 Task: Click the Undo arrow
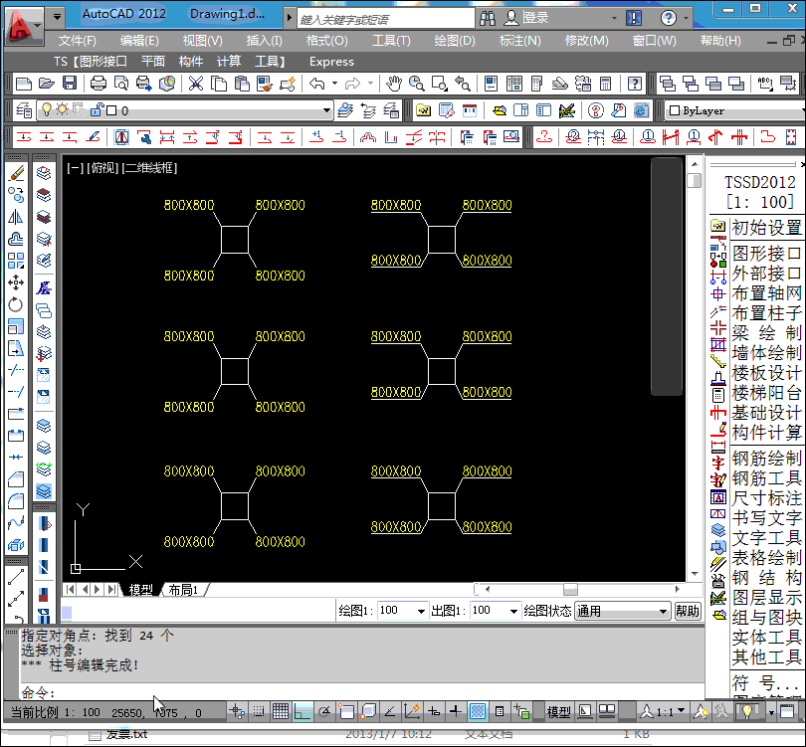(x=317, y=83)
